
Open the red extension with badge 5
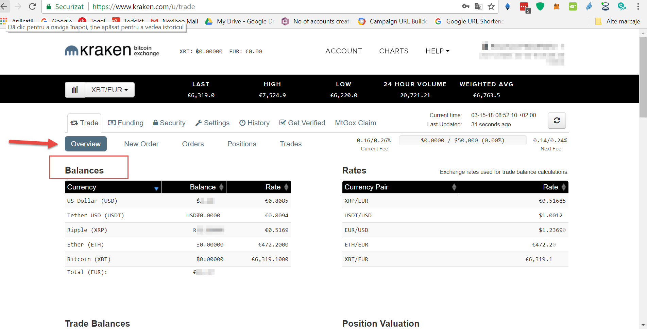pos(525,7)
